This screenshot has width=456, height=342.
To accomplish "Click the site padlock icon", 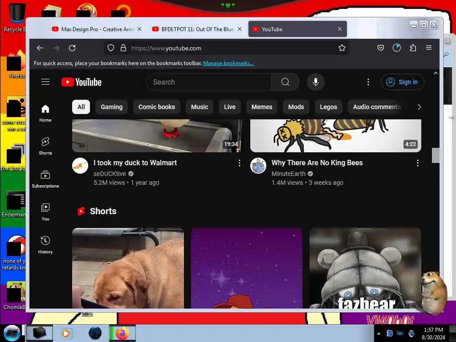I will pos(123,48).
